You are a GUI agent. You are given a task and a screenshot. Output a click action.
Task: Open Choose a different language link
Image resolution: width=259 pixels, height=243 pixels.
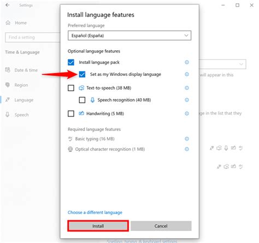95,212
